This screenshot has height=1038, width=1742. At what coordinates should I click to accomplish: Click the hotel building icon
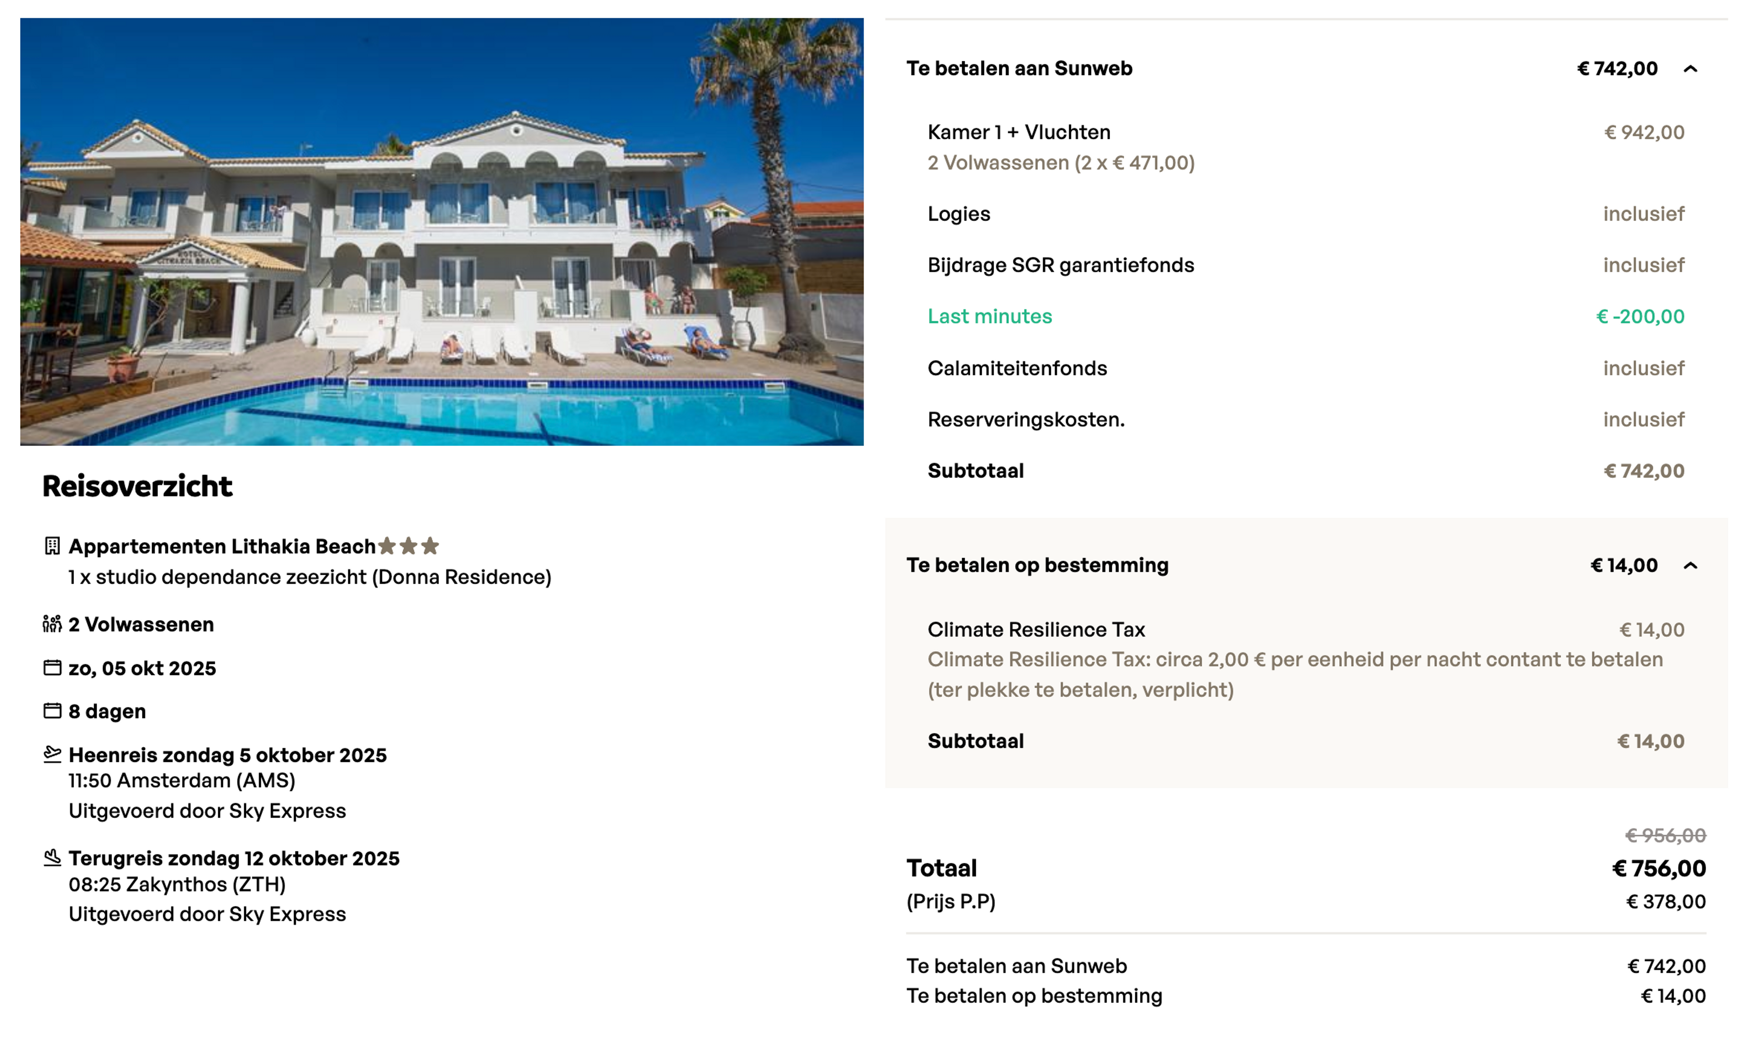coord(53,546)
